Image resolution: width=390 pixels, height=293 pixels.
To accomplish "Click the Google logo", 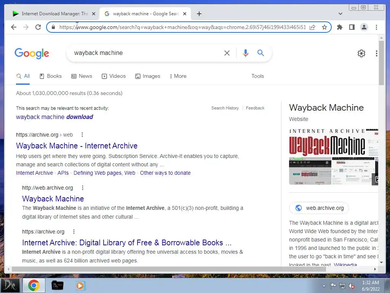I will point(32,53).
